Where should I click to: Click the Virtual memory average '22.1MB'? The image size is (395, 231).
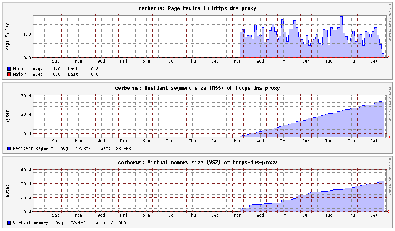click(x=78, y=223)
